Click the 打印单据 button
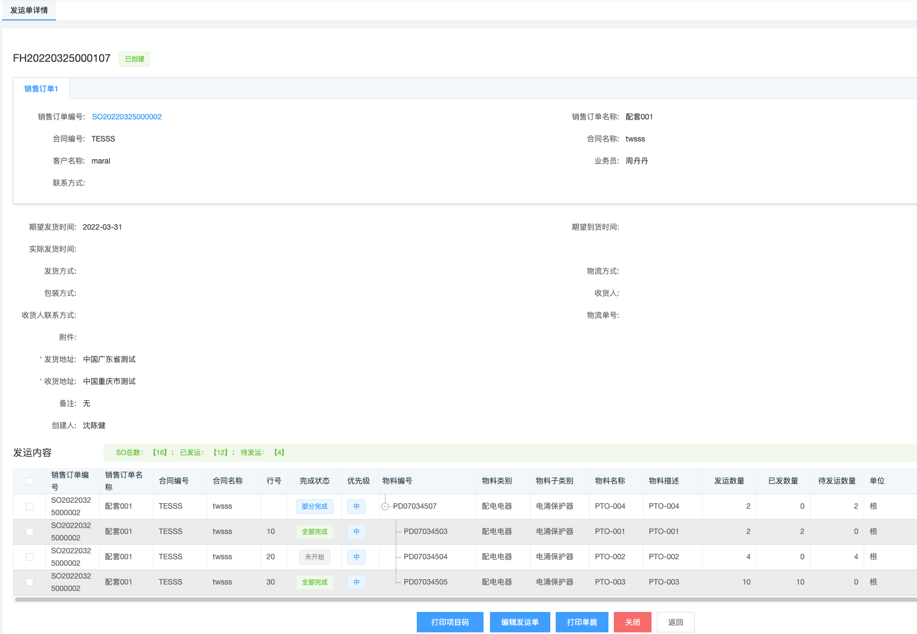Viewport: 917px width, 634px height. pos(582,622)
